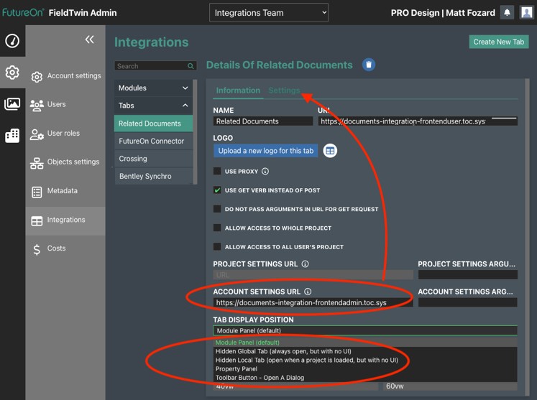Open User roles in sidebar
537x400 pixels.
click(65, 134)
